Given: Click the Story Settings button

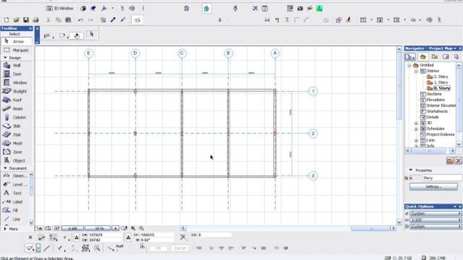Looking at the screenshot, I should (x=433, y=187).
